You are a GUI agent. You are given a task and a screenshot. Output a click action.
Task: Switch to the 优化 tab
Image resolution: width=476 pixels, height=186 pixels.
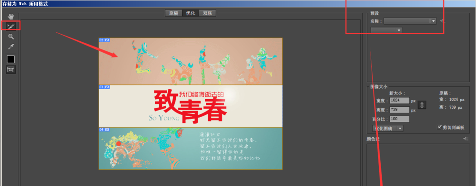click(x=190, y=13)
